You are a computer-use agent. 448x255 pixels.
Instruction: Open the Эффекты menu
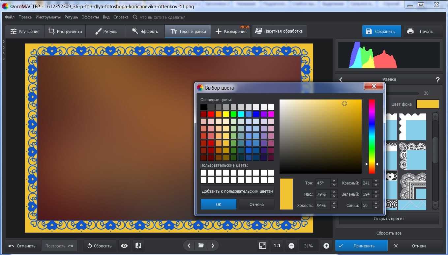(x=90, y=17)
